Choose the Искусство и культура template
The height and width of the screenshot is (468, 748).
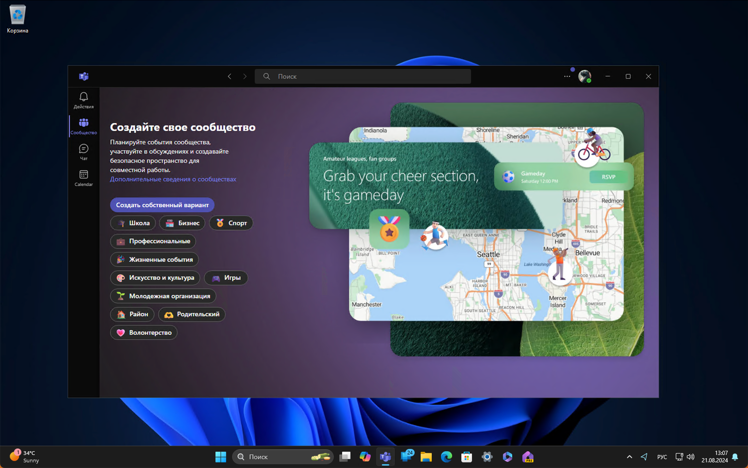tap(155, 278)
